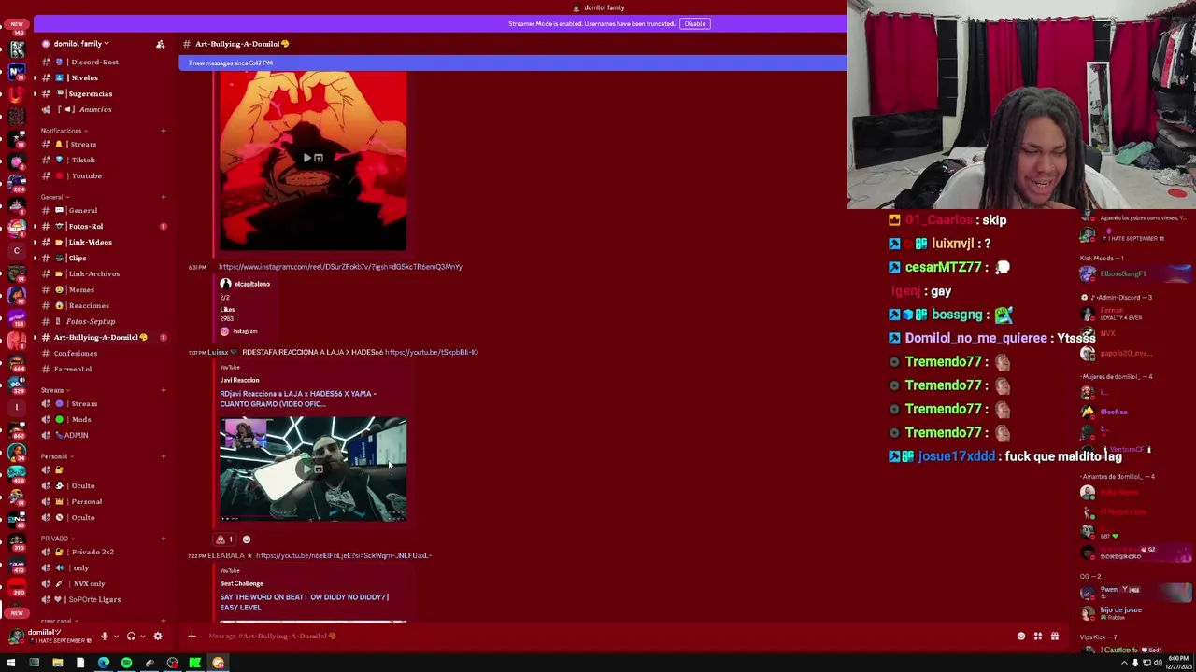The image size is (1196, 672).
Task: Add a channel to PRIVADO category
Action: pos(163,539)
